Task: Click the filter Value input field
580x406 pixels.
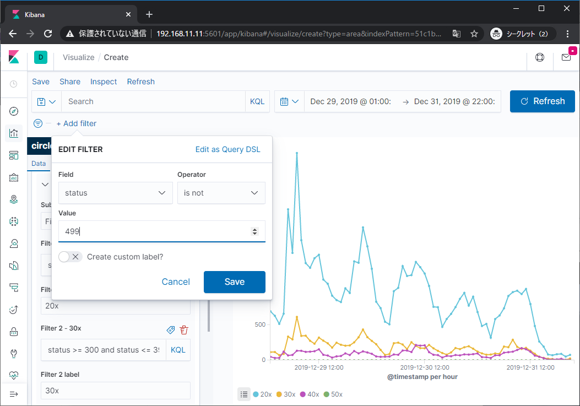Action: pos(154,231)
